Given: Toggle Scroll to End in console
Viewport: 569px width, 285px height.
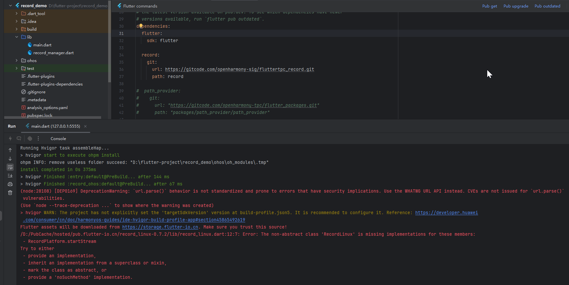Looking at the screenshot, I should pos(10,176).
